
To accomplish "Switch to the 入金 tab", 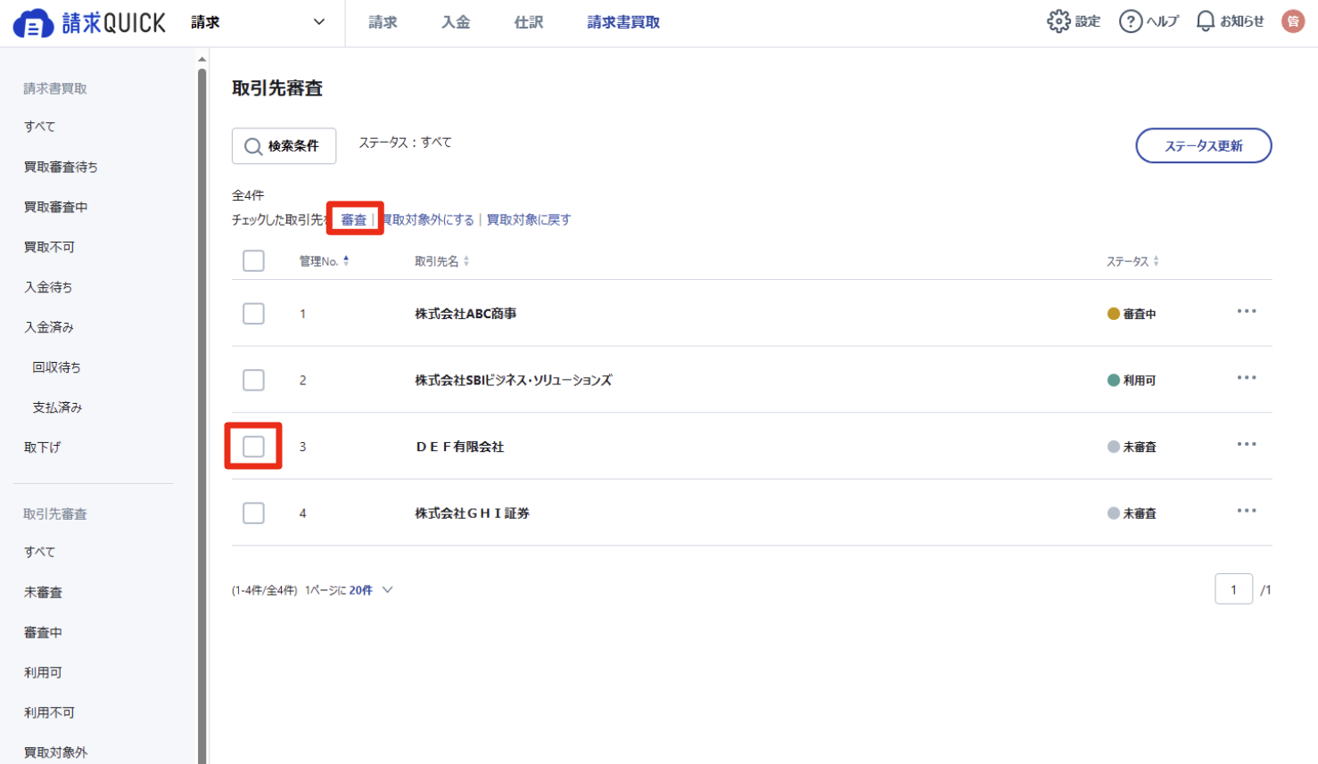I will 456,22.
